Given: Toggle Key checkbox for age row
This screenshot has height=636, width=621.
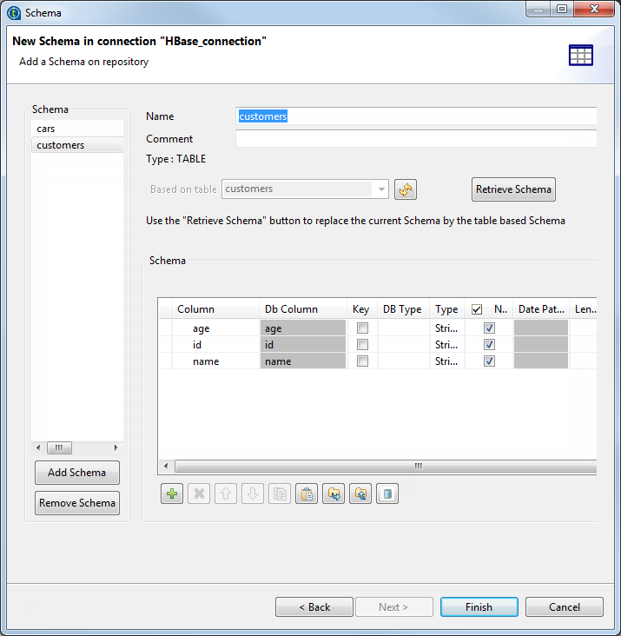Looking at the screenshot, I should click(362, 328).
